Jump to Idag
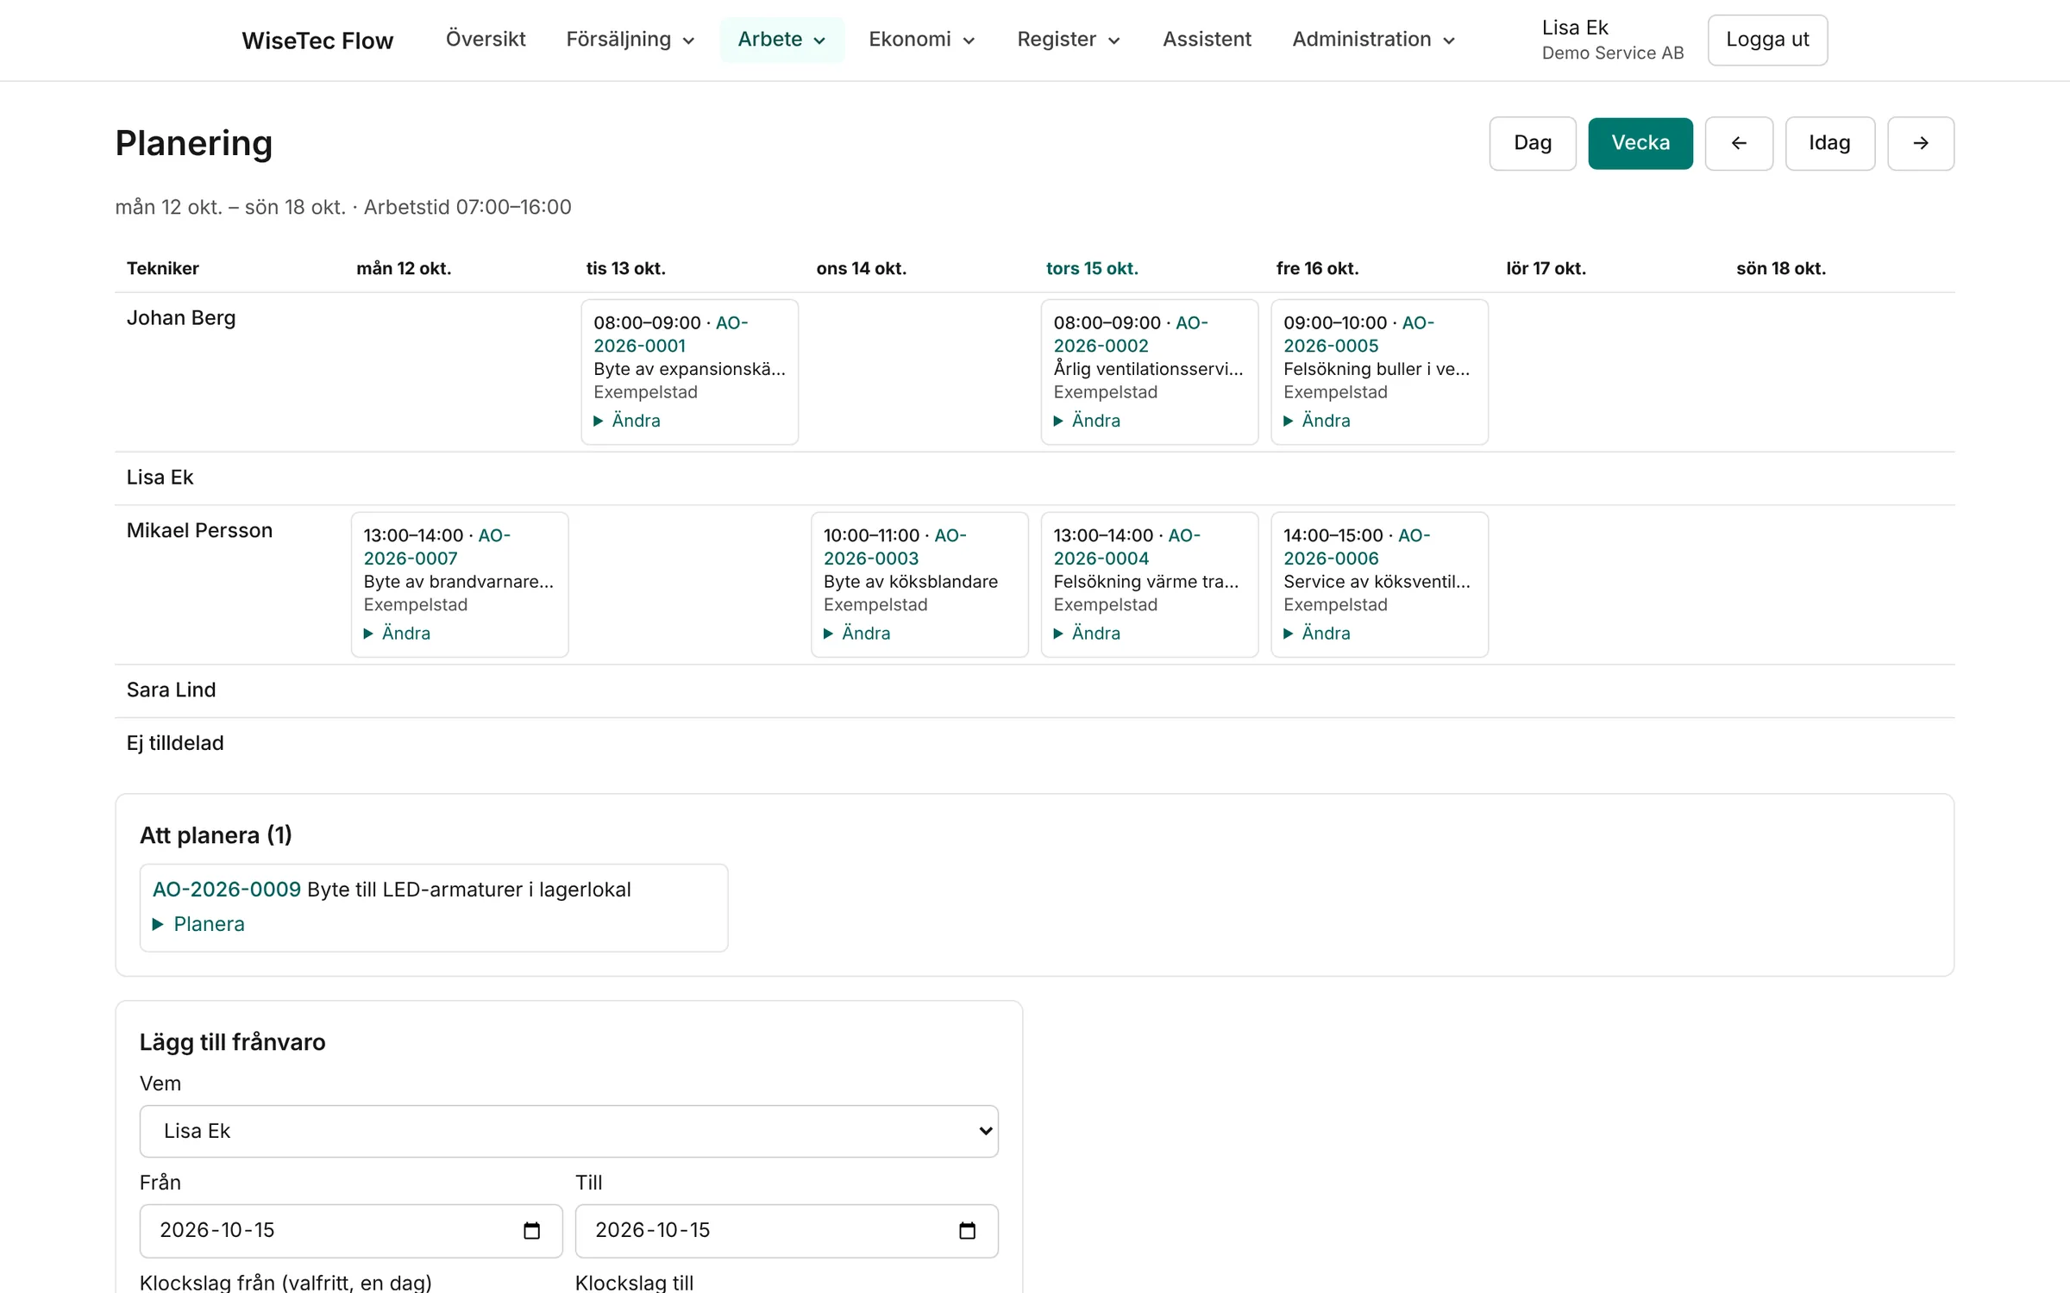This screenshot has width=2070, height=1293. click(1829, 143)
